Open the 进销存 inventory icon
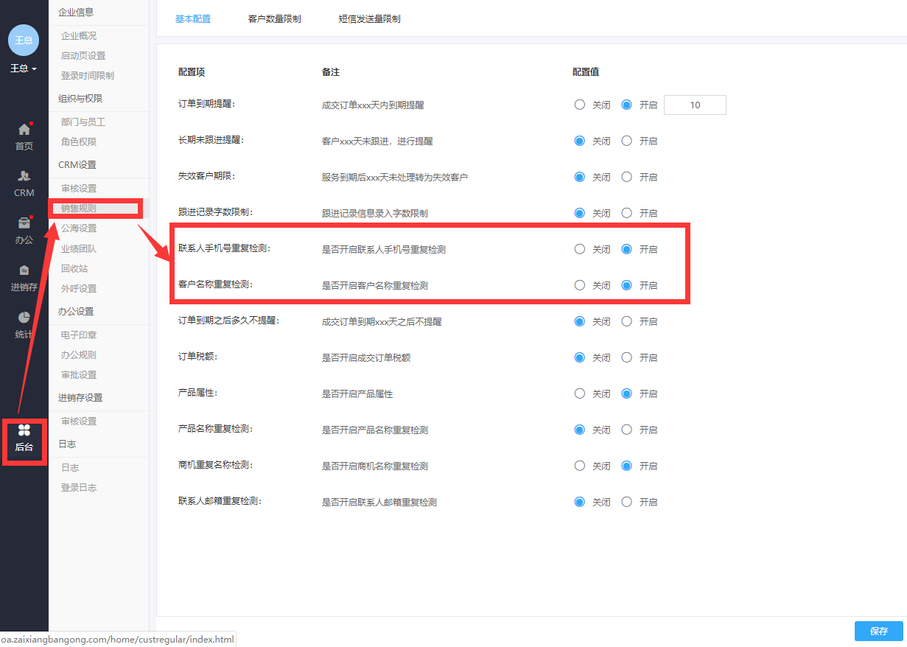 pos(24,270)
